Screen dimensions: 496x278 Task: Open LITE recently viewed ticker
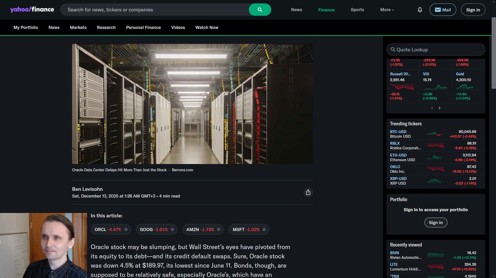[394, 265]
